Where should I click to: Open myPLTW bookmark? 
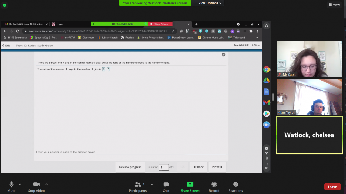pyautogui.click(x=68, y=38)
